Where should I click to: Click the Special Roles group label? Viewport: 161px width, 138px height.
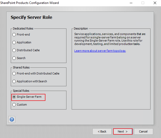pyautogui.click(x=21, y=91)
